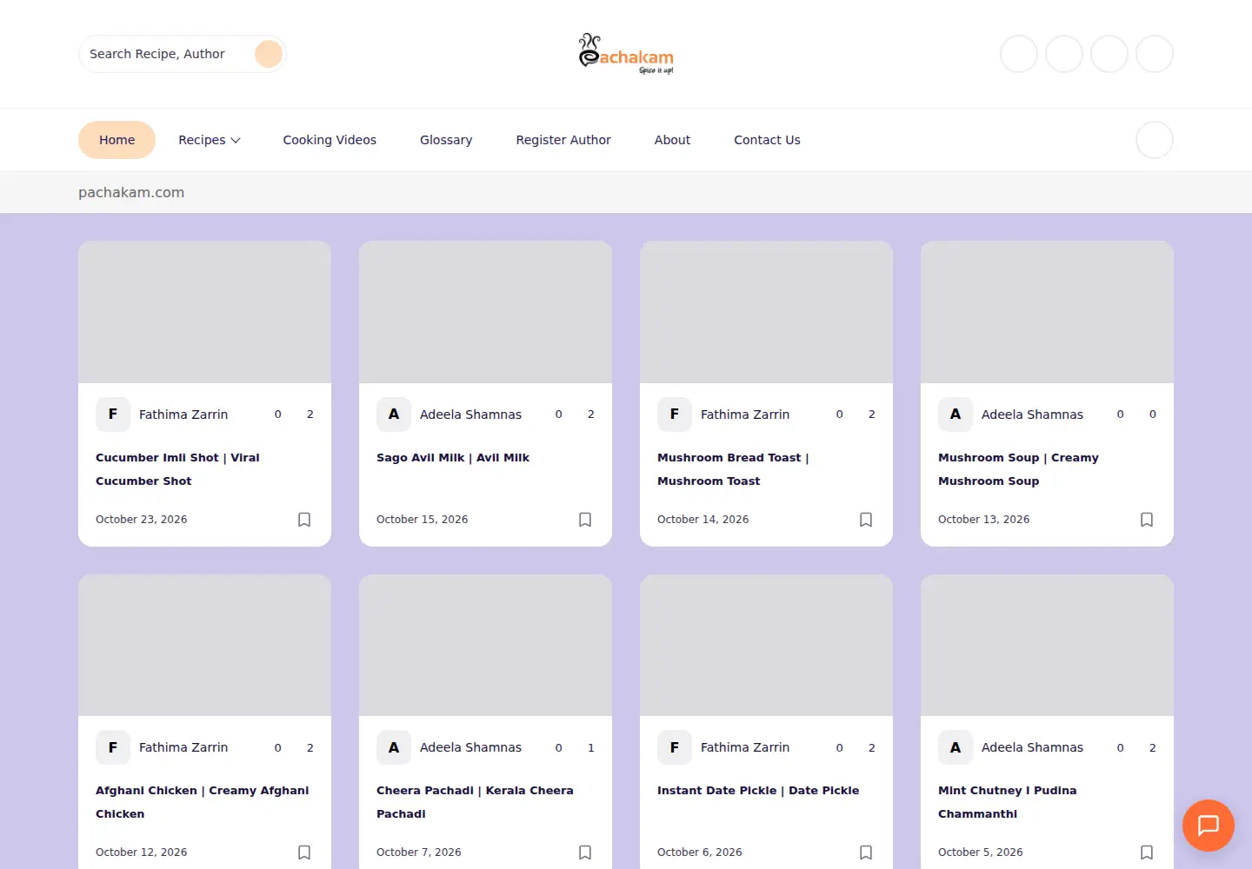Bookmark the Mushroom Soup recipe
Screen dimensions: 1252x869
coord(1147,520)
